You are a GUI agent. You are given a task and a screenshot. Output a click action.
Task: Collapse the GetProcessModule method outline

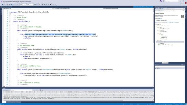click(10, 70)
